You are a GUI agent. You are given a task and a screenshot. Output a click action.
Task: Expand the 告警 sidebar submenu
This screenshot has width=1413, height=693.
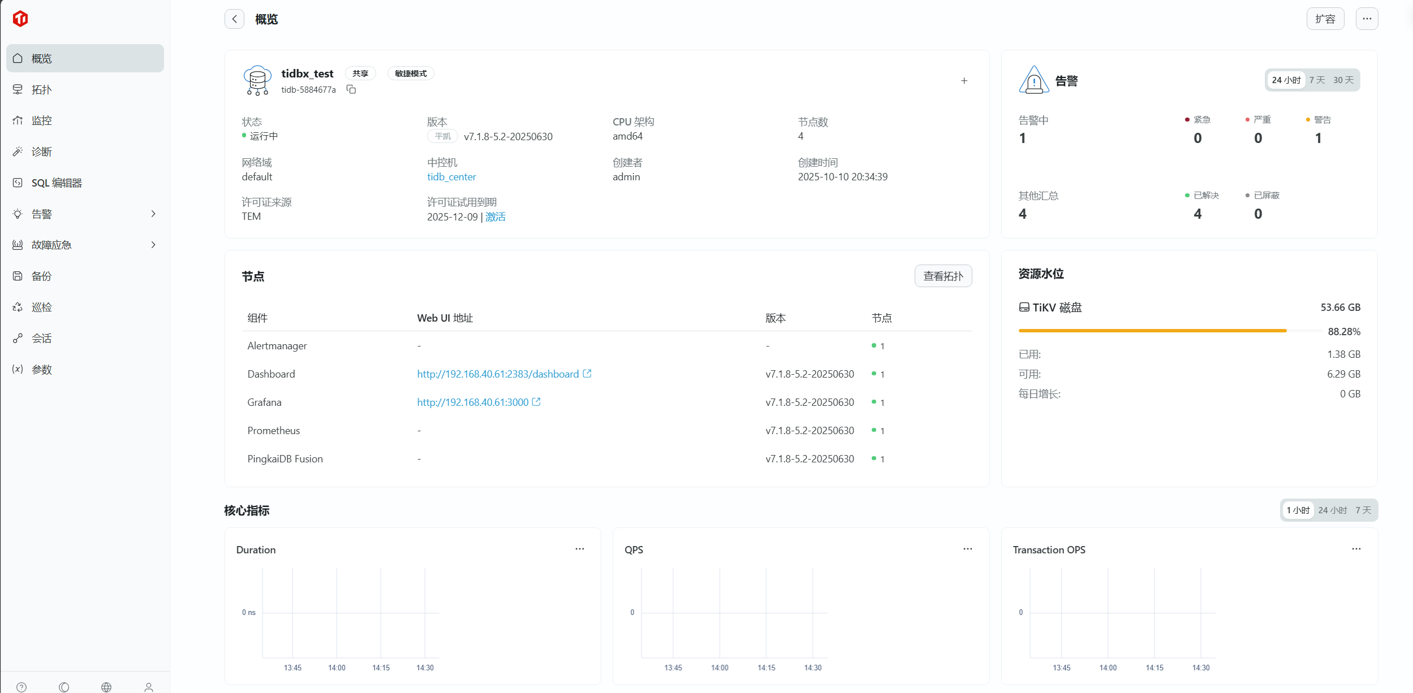153,214
